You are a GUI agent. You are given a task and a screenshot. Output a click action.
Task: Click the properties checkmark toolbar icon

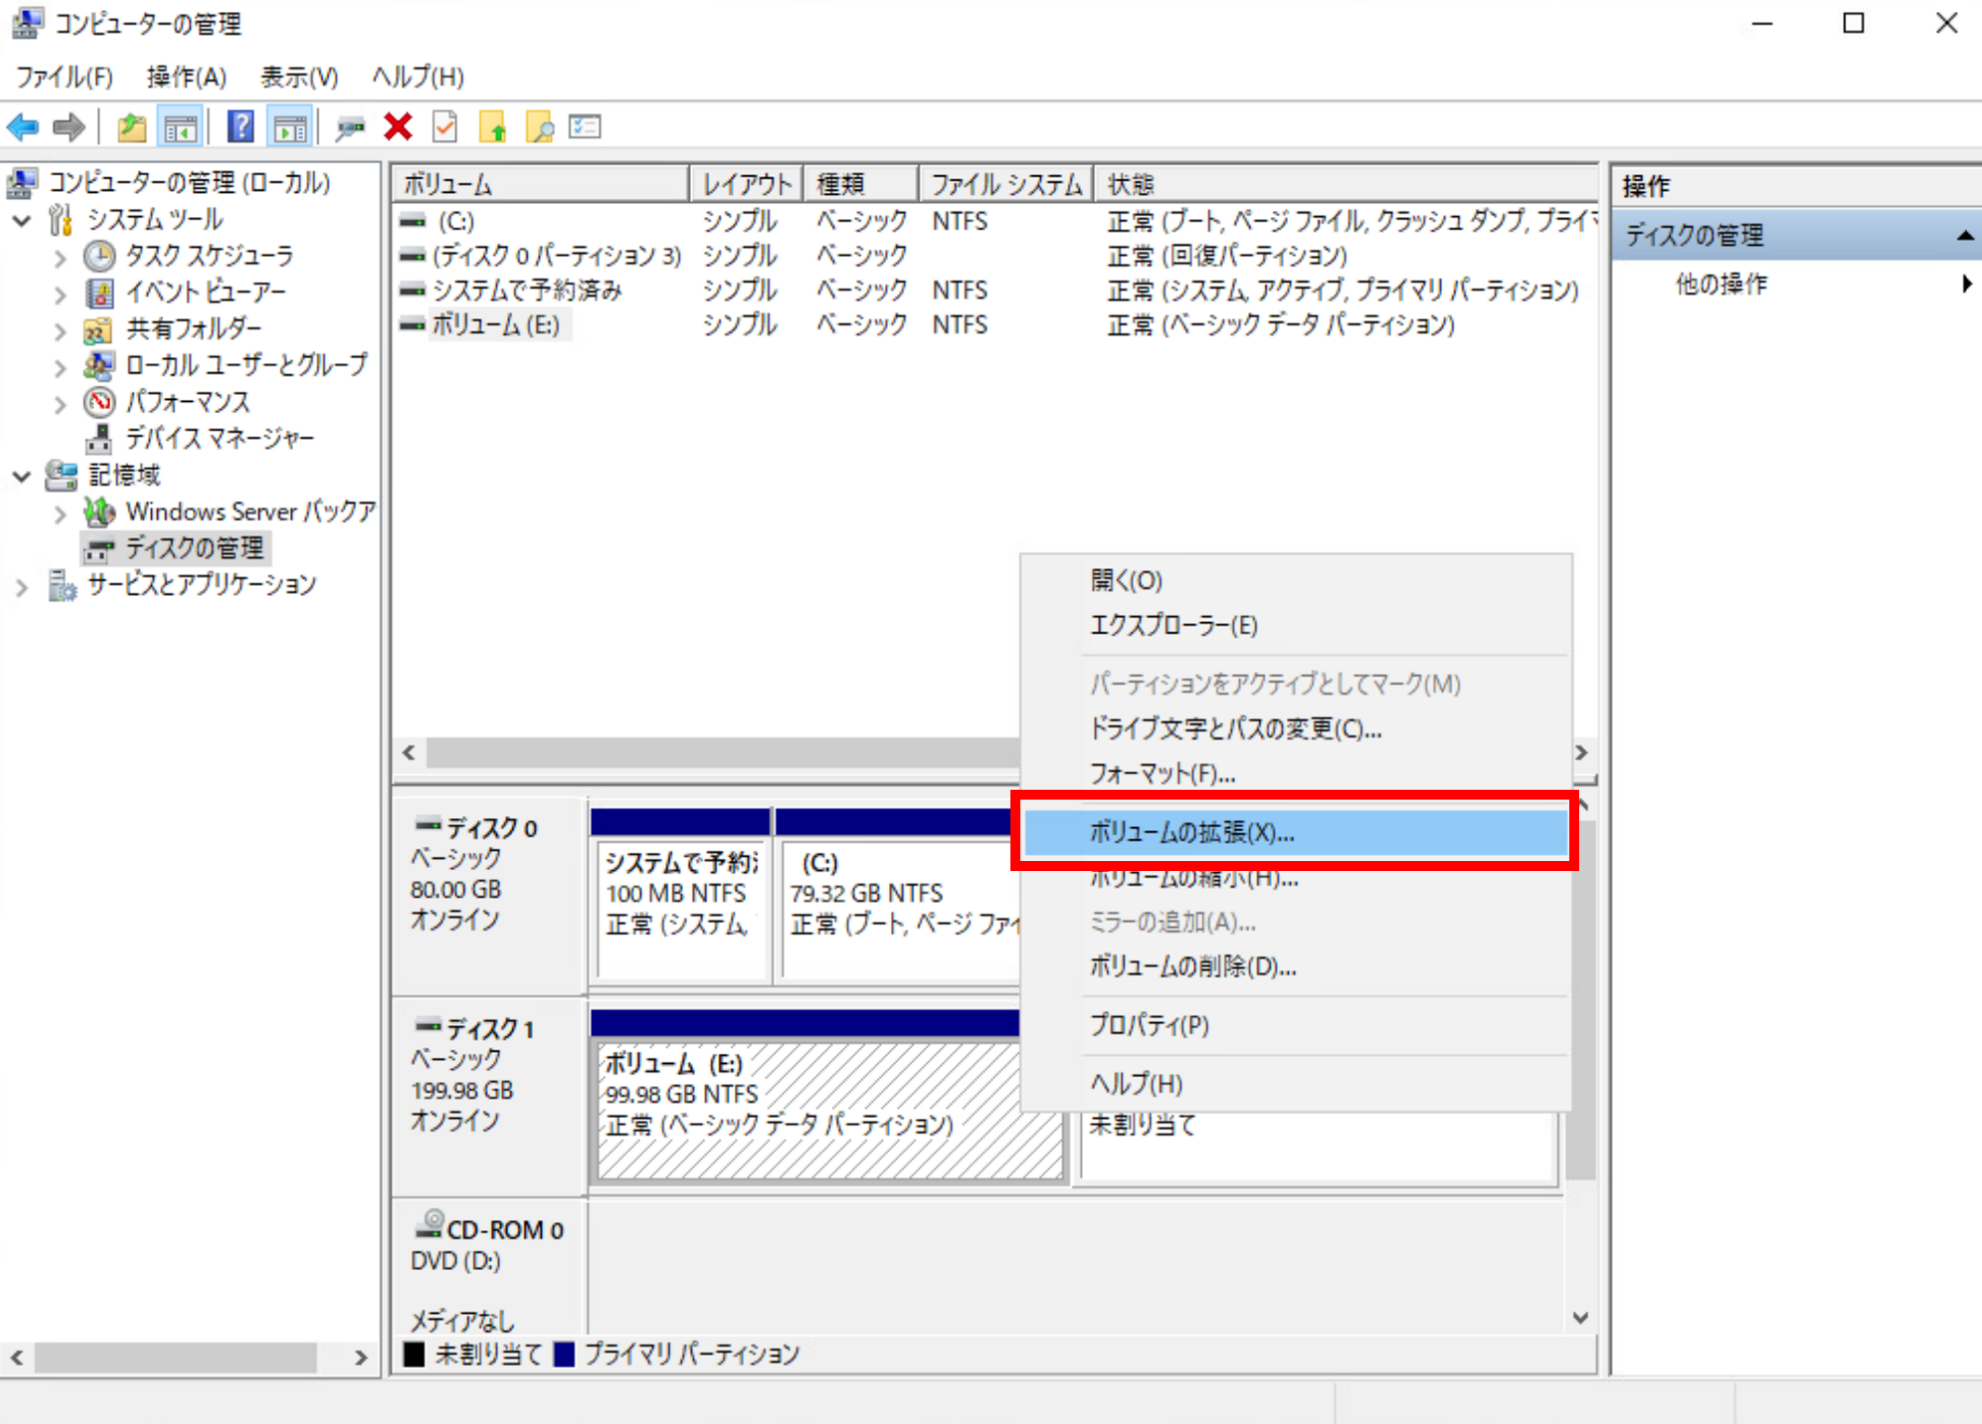(445, 128)
